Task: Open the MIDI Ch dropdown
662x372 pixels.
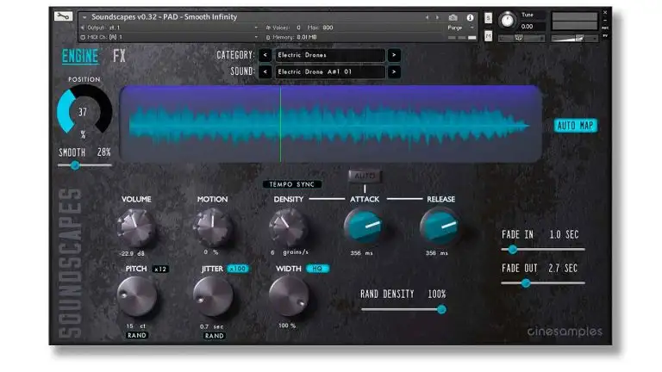Action: [256, 37]
